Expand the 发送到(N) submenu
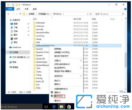Image resolution: width=132 pixels, height=110 pixels. pyautogui.click(x=81, y=76)
